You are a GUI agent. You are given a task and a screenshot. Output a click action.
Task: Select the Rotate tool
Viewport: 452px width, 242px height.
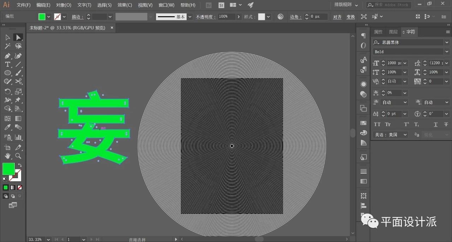(x=7, y=91)
